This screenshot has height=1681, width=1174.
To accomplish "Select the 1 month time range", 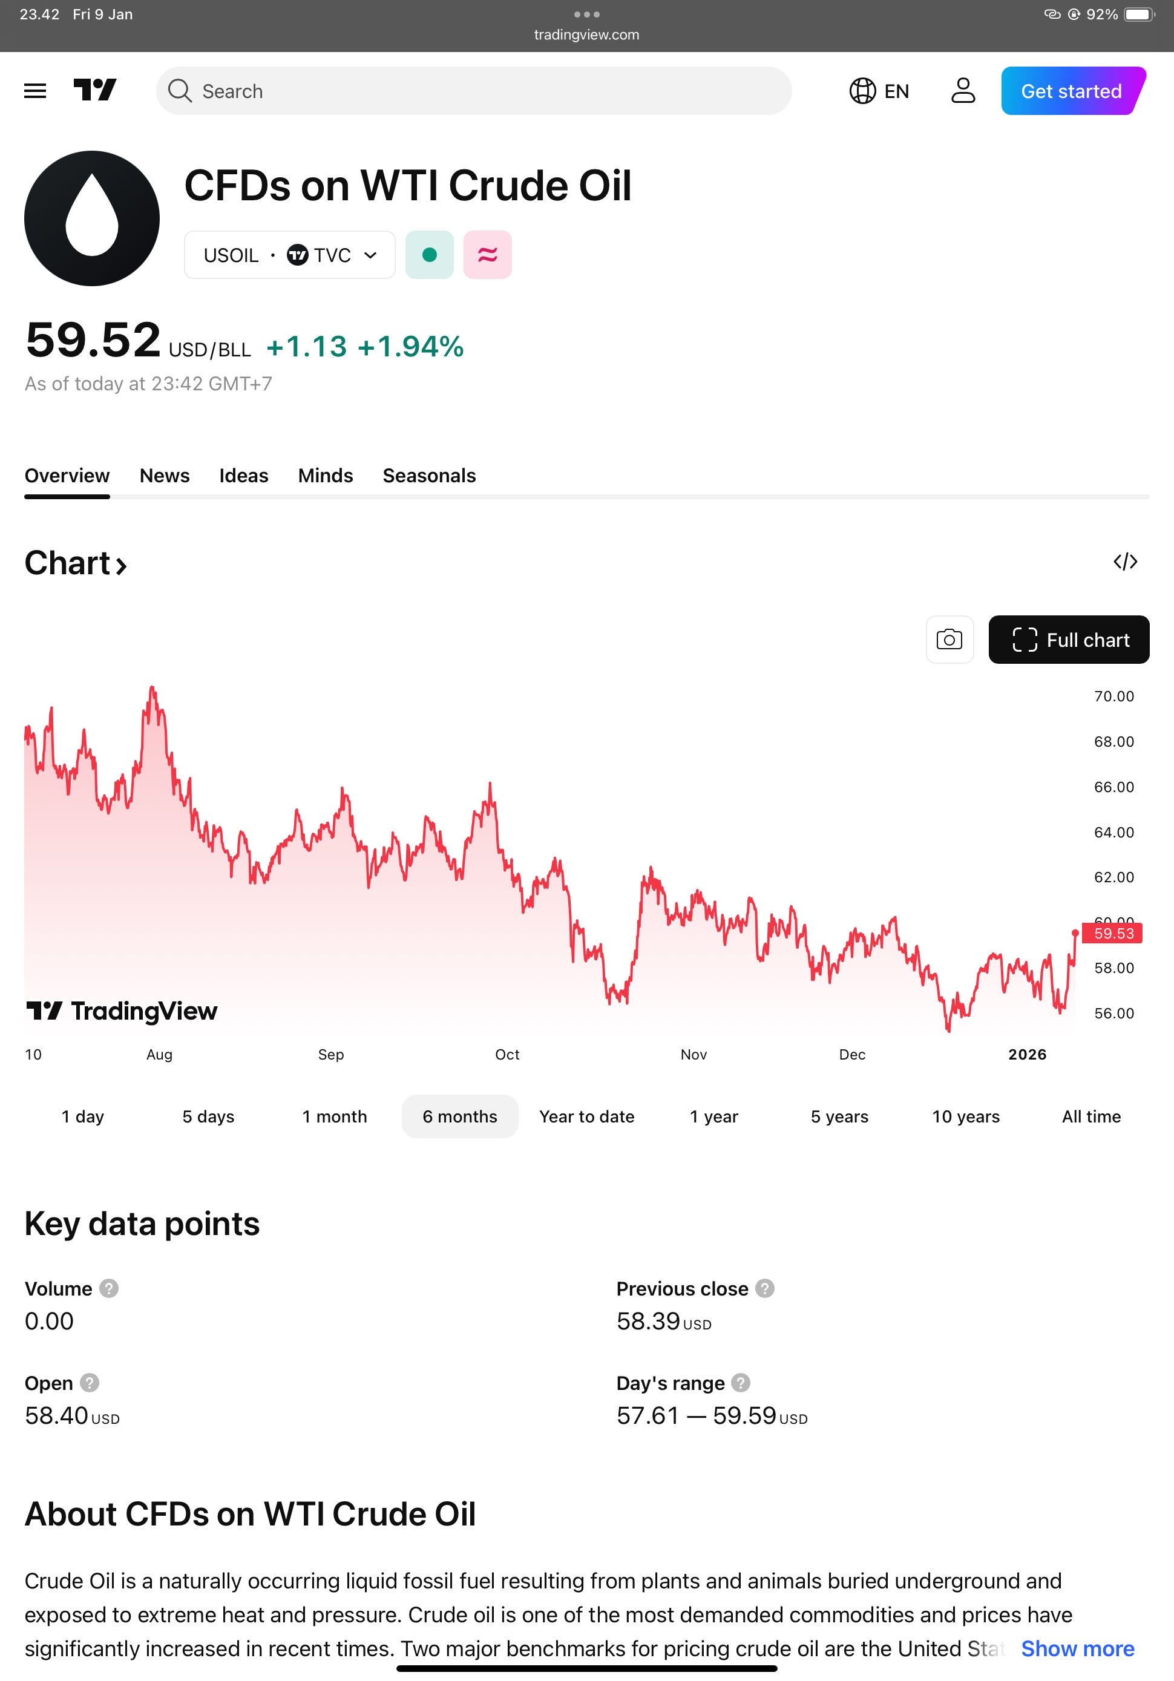I will tap(335, 1116).
